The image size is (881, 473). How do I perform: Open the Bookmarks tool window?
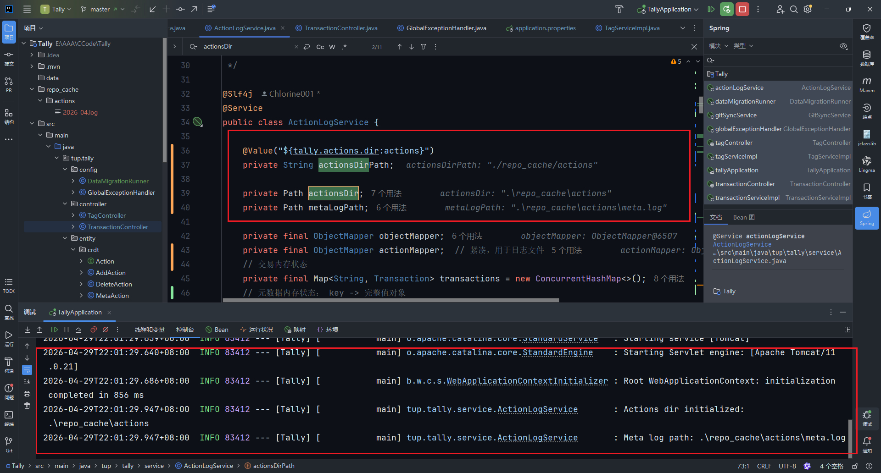[x=867, y=191]
